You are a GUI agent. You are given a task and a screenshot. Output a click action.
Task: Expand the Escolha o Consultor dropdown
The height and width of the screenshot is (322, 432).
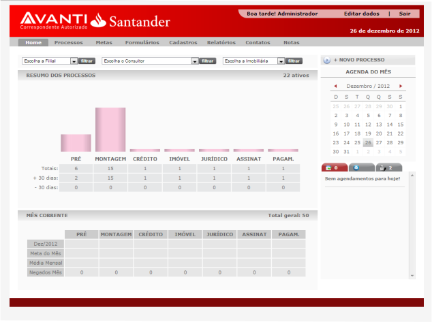(194, 61)
